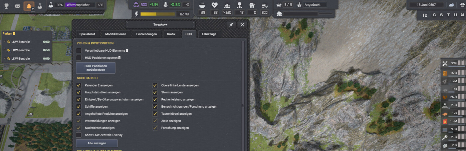The height and width of the screenshot is (151, 466).
Task: Click the health heart icon
Action: (215, 5)
